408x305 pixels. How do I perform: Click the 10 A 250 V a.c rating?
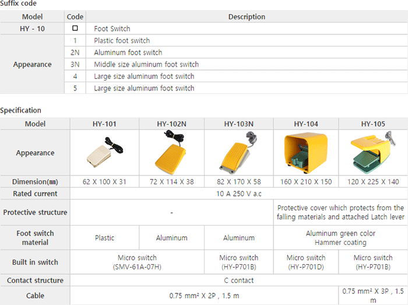click(x=238, y=194)
